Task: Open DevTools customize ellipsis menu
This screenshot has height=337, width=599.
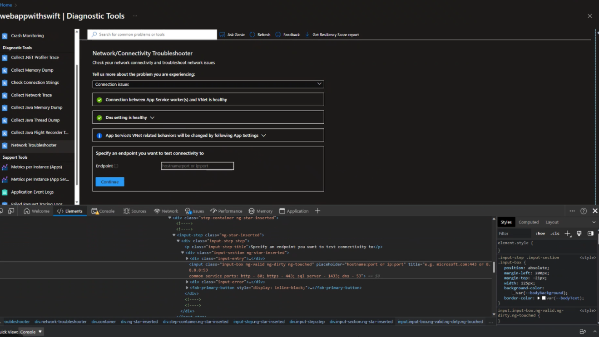Action: [572, 211]
